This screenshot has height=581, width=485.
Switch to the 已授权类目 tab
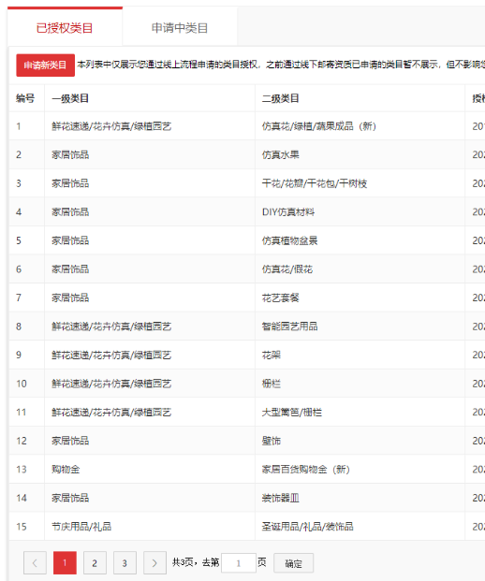[x=65, y=28]
